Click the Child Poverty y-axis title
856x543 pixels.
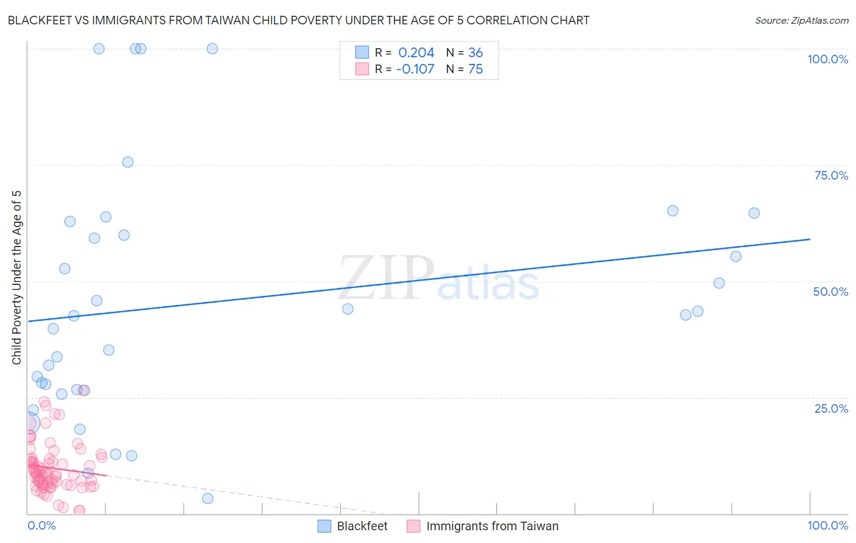click(x=16, y=277)
